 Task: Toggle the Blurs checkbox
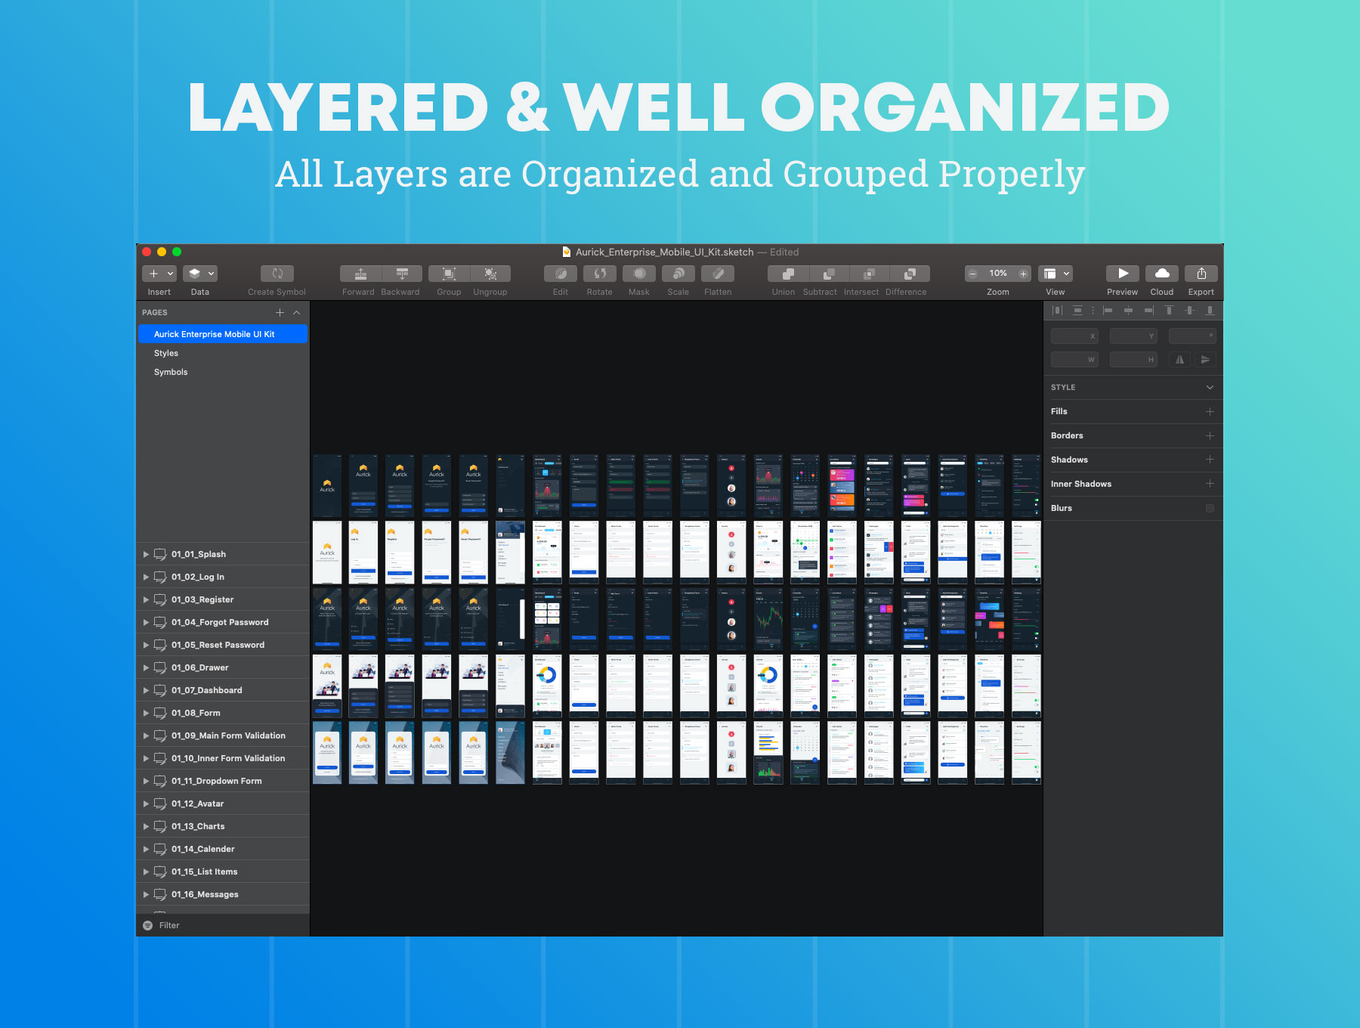[1210, 509]
